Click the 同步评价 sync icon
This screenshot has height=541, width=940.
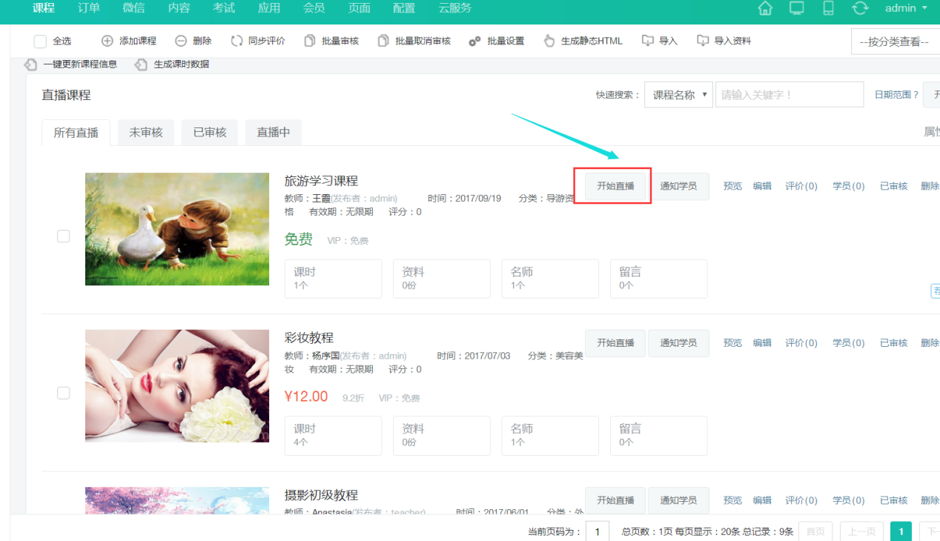[236, 41]
